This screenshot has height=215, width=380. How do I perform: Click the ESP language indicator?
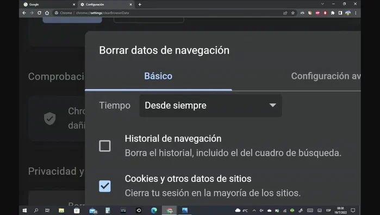point(328,211)
